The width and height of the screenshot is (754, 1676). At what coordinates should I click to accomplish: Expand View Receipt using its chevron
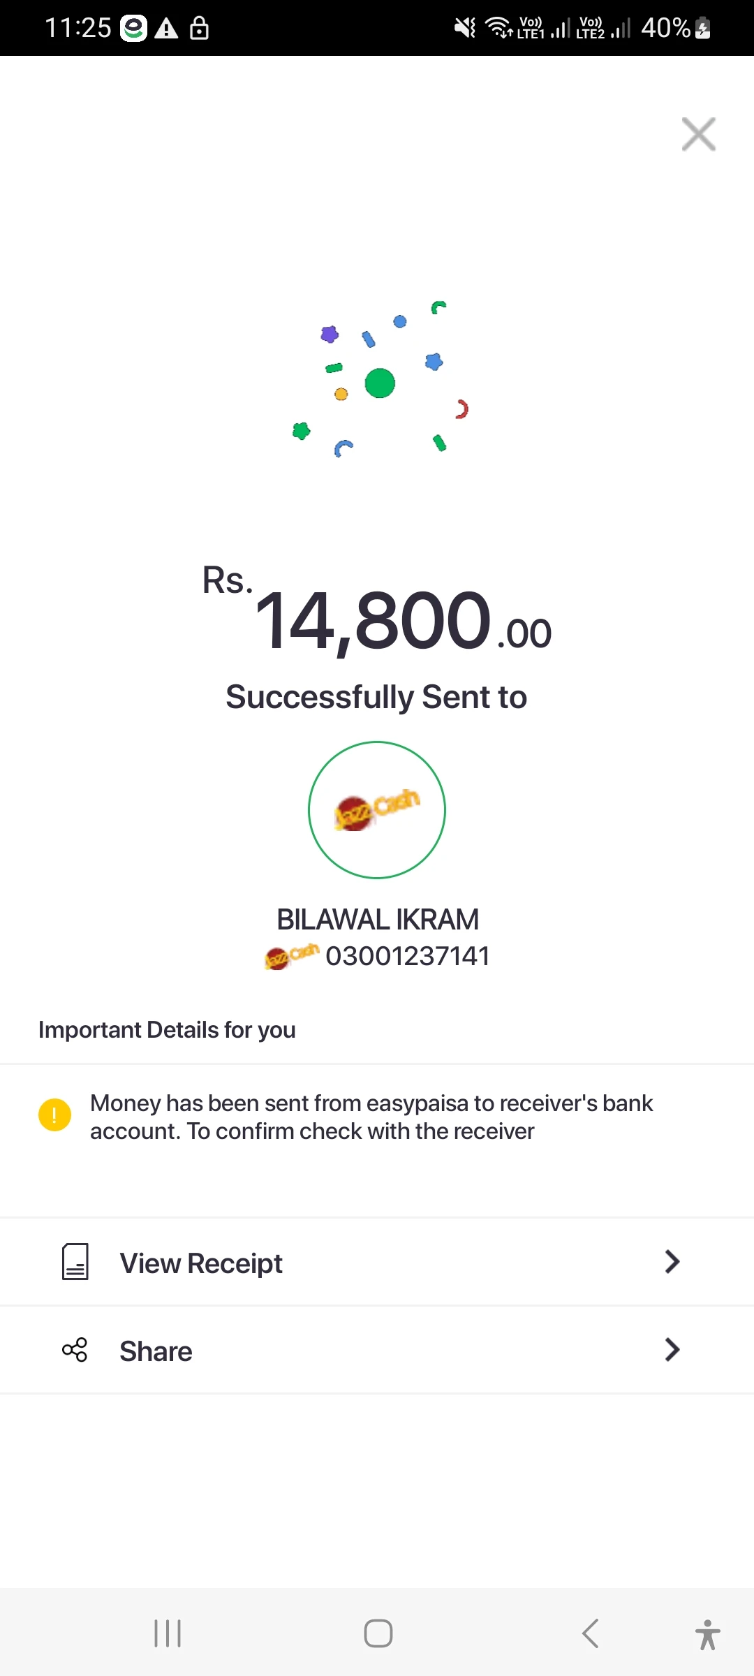(x=672, y=1261)
